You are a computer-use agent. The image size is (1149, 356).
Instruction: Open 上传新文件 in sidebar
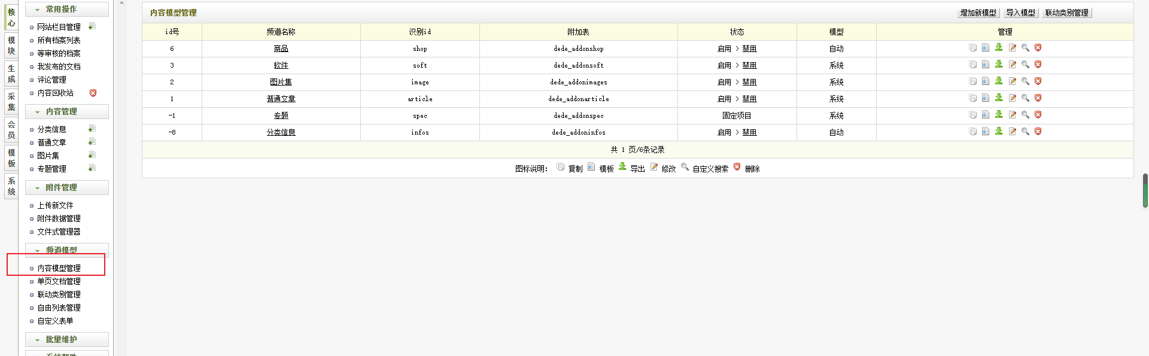click(55, 205)
